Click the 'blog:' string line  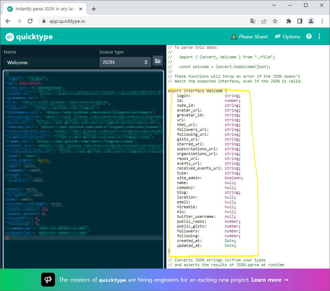pos(209,192)
